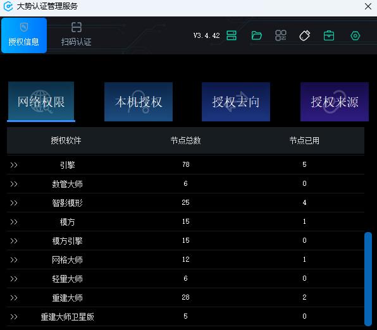Click total node count 78 for 引擎
377x330 pixels.
tap(185, 164)
